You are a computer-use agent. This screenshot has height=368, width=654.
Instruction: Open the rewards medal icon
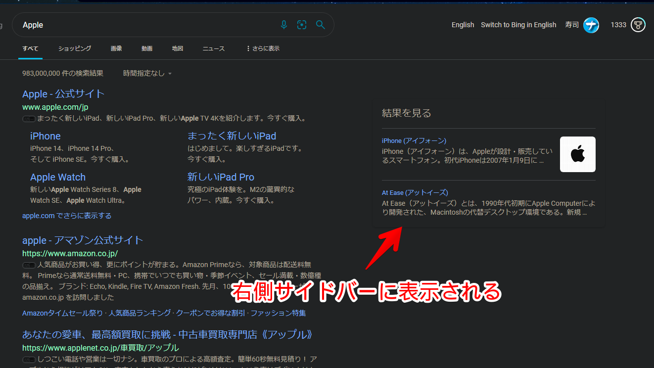pyautogui.click(x=638, y=25)
